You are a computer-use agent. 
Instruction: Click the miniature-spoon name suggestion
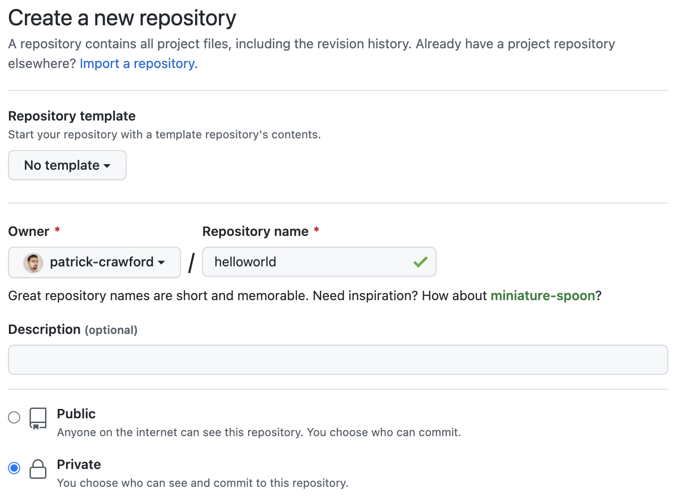pos(543,296)
